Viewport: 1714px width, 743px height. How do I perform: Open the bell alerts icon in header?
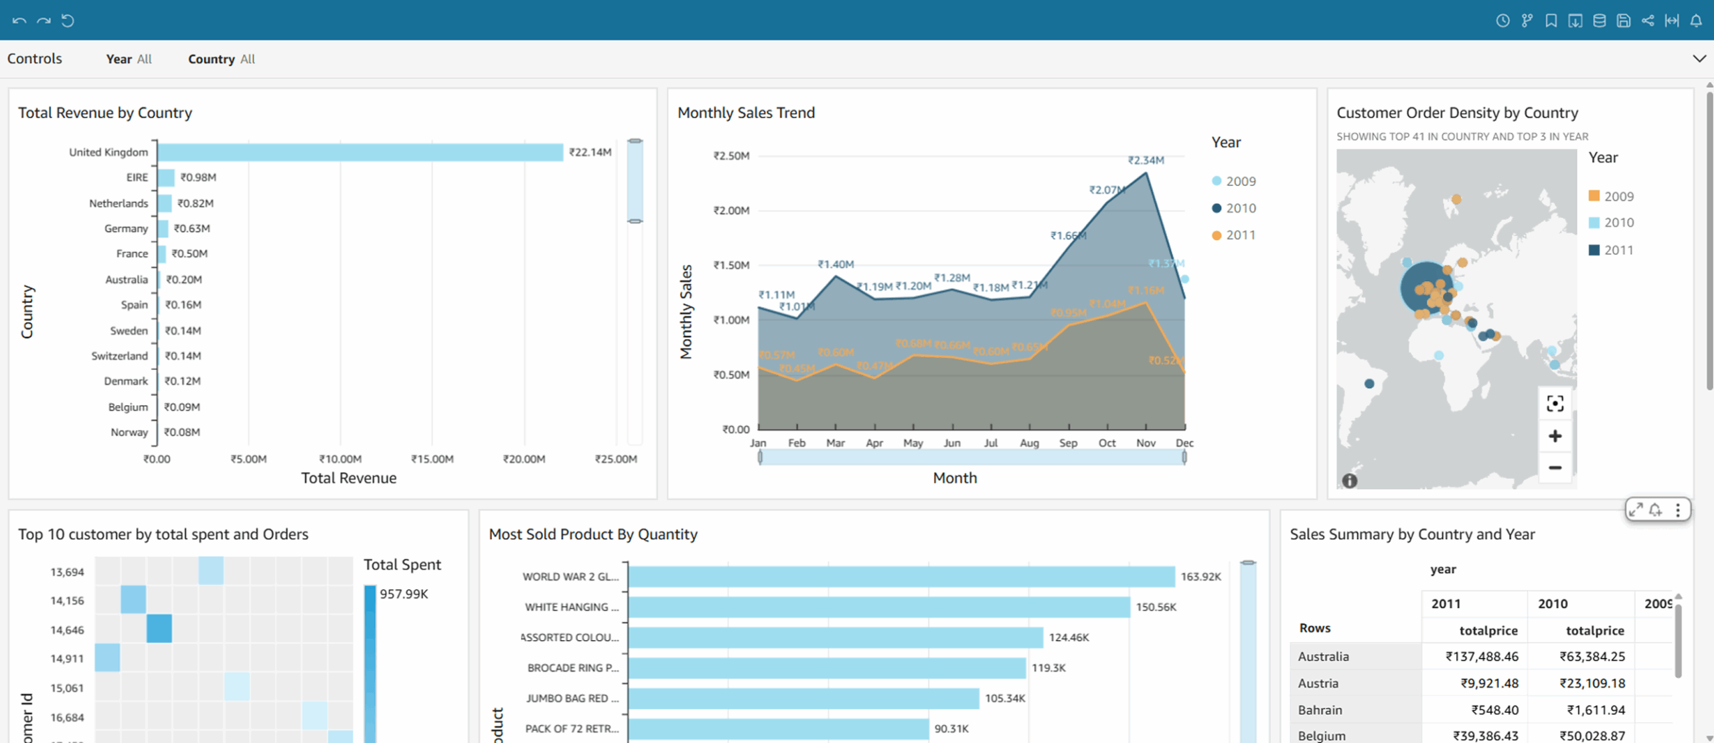[x=1696, y=21]
